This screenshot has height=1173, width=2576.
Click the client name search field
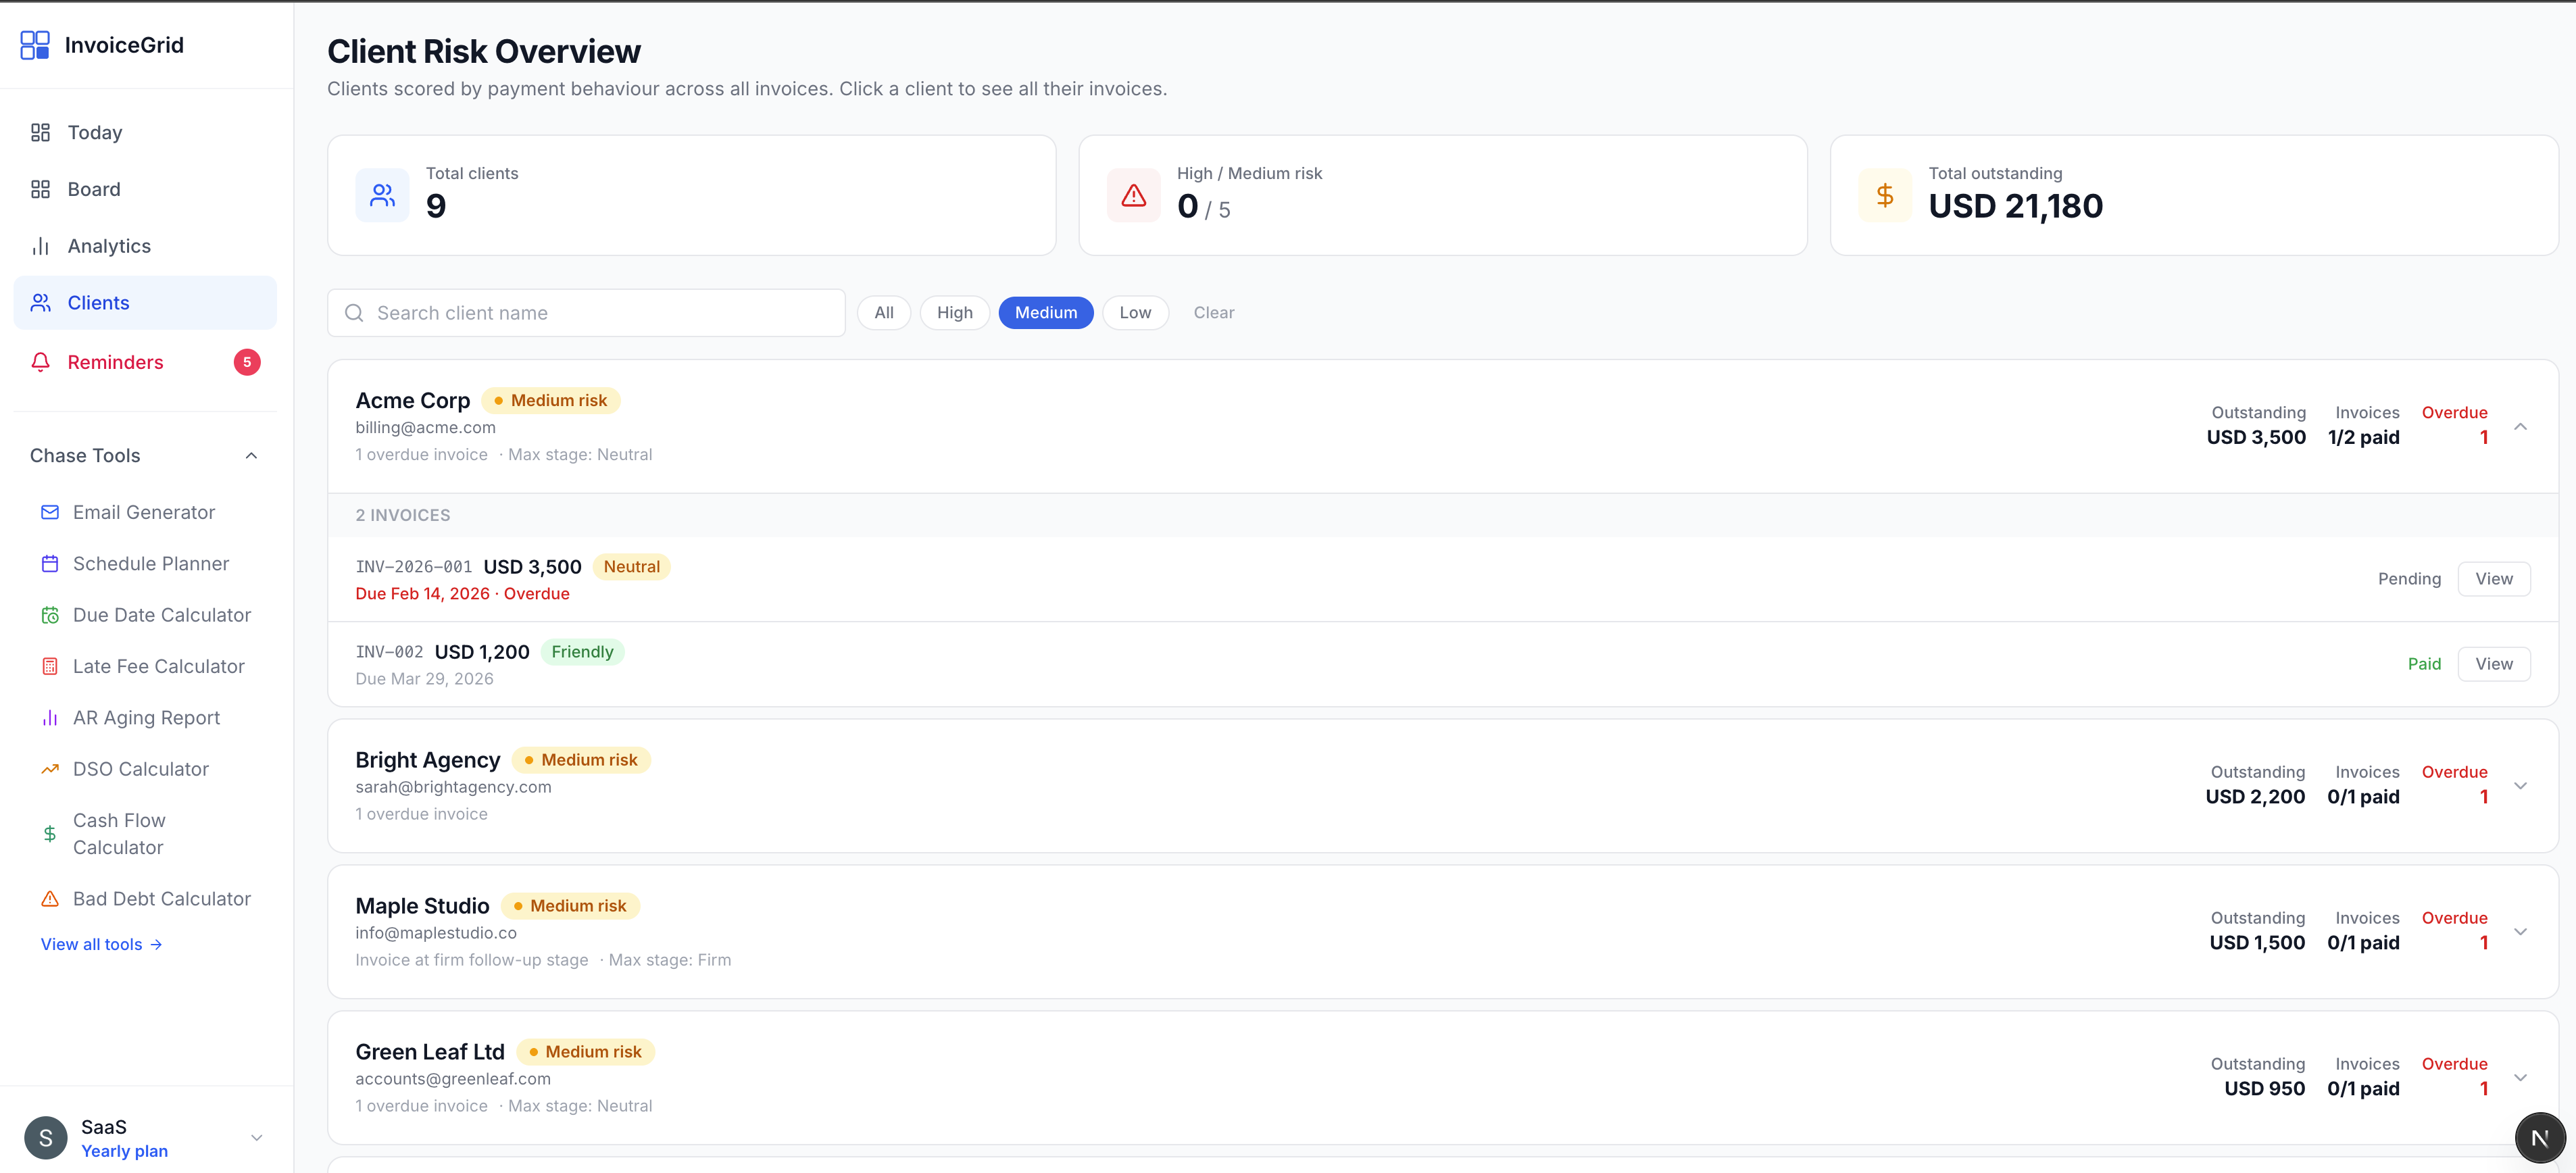coord(585,312)
